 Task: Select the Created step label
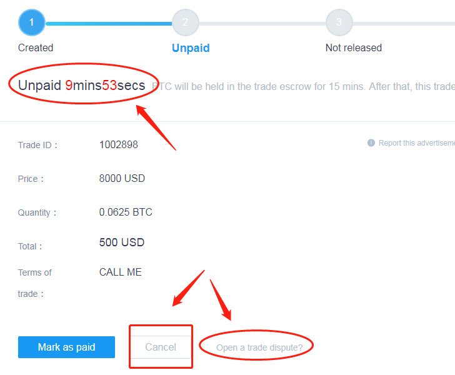(36, 48)
